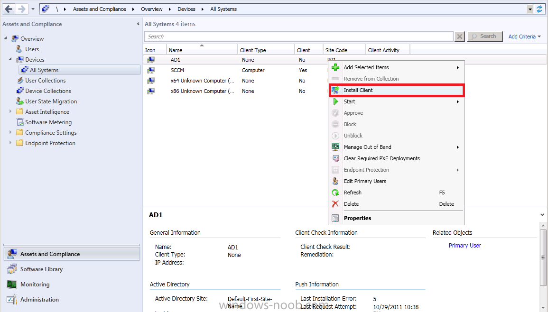The width and height of the screenshot is (548, 312).
Task: Select Devices in the breadcrumb path
Action: 186,9
